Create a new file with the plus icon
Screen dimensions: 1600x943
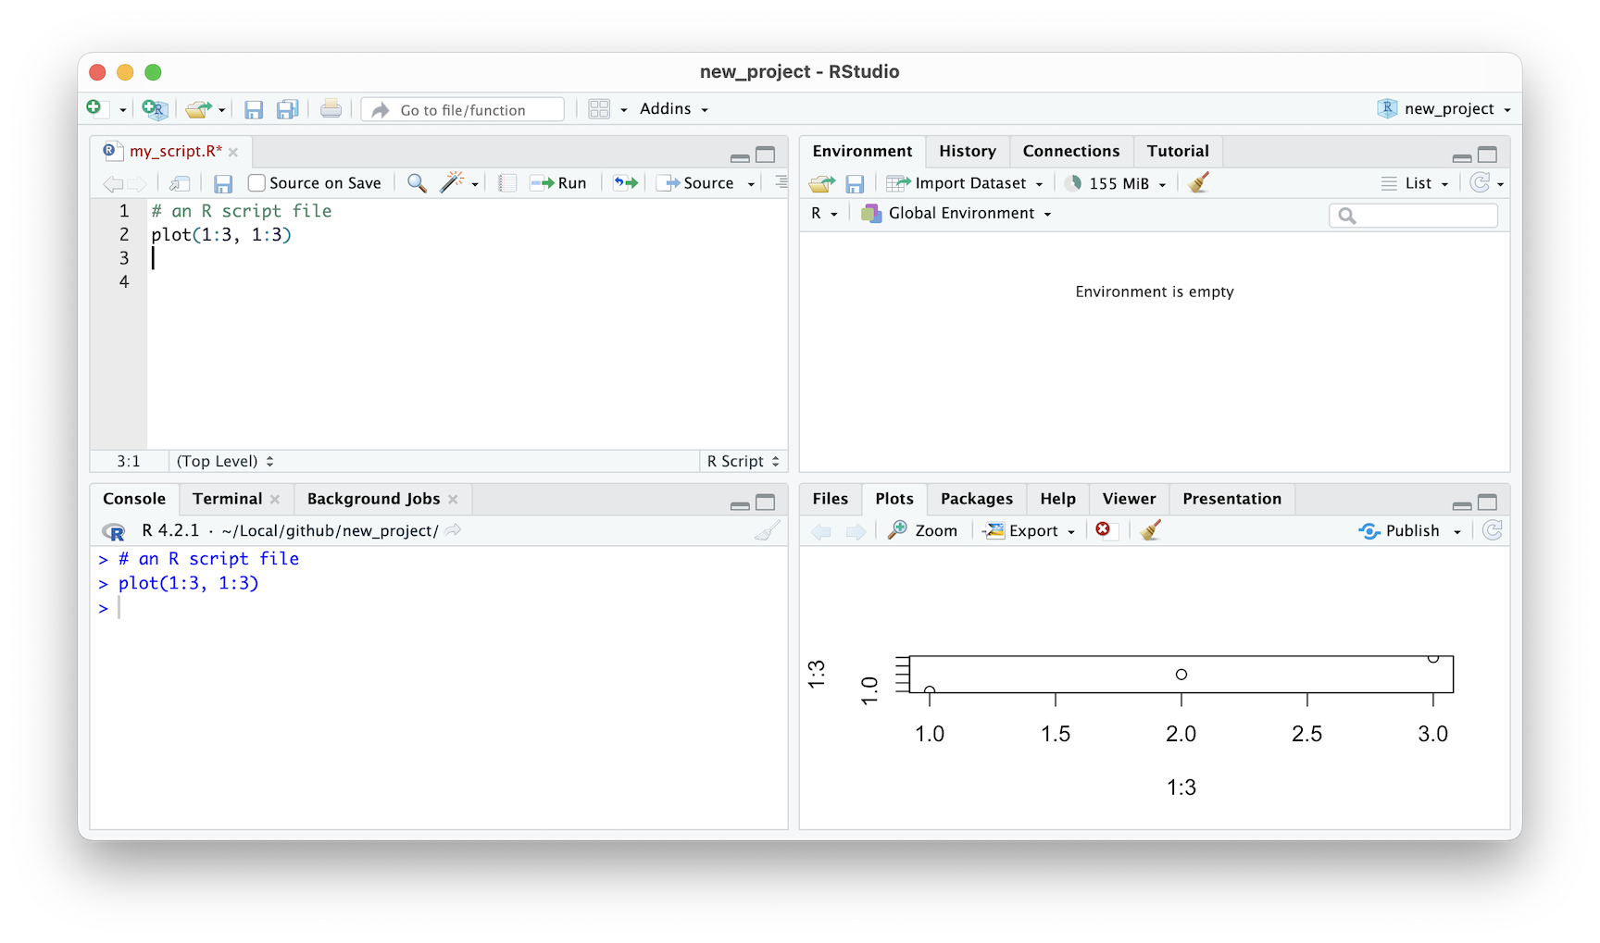coord(94,108)
